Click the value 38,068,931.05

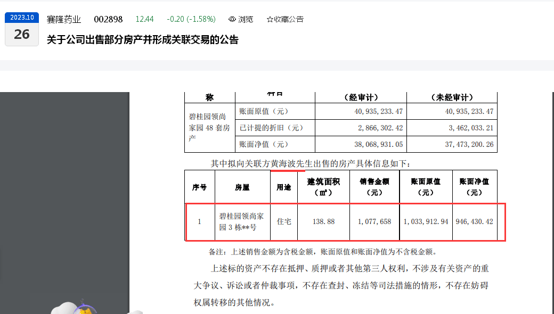pyautogui.click(x=378, y=144)
